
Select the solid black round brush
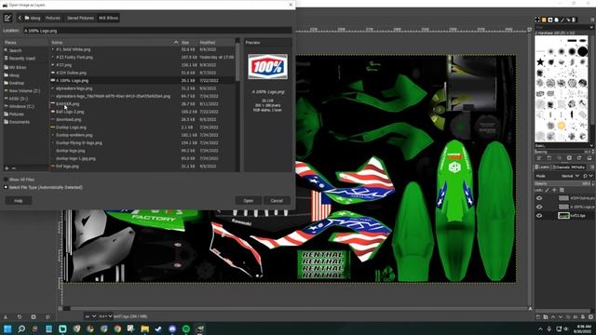coord(582,51)
